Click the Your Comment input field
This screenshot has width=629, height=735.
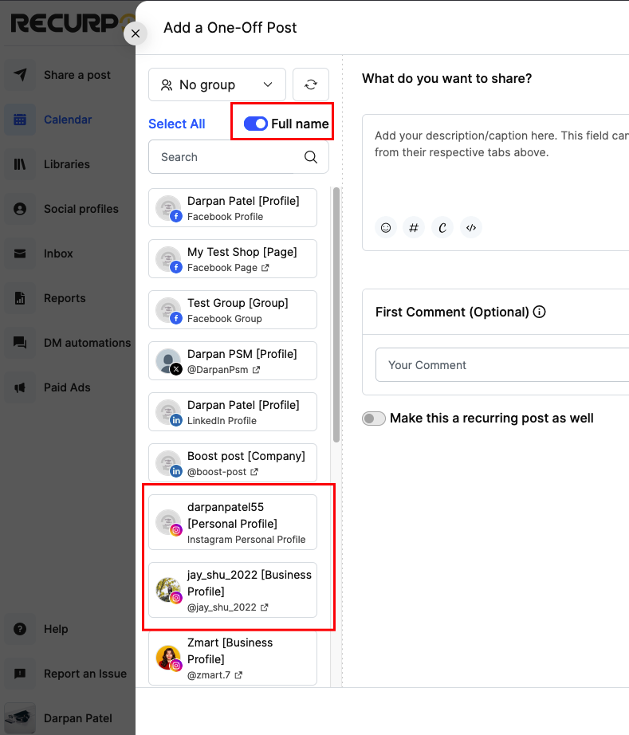(502, 365)
